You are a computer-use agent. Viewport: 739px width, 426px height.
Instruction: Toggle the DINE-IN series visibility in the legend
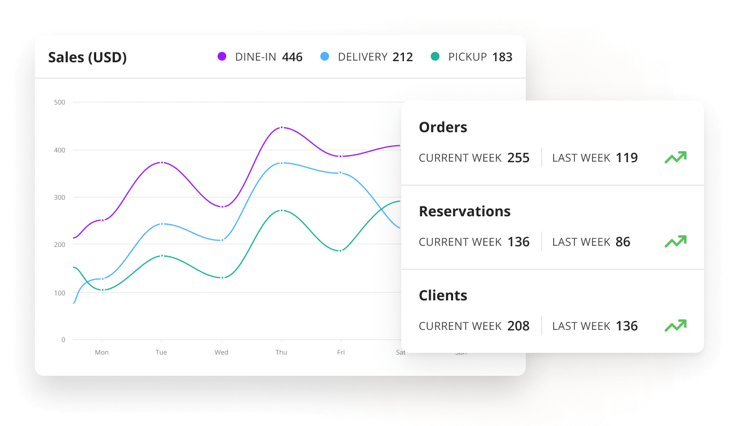[x=260, y=56]
